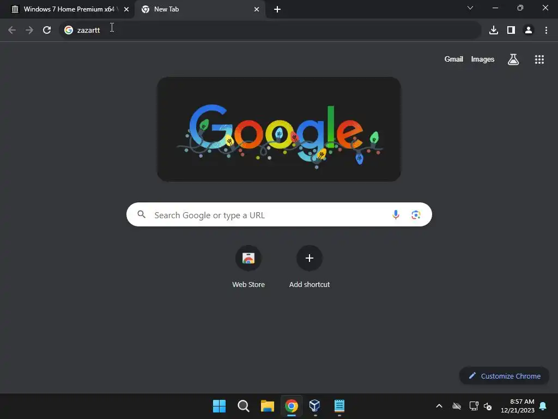Screen dimensions: 558x419
Task: Switch to Windows 7 Home Premium tab
Action: (67, 9)
